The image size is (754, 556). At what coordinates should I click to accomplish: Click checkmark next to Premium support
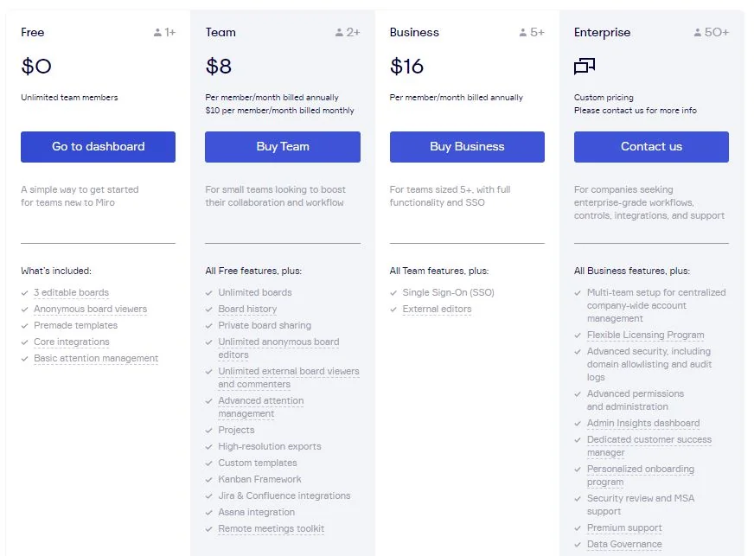[x=578, y=528]
